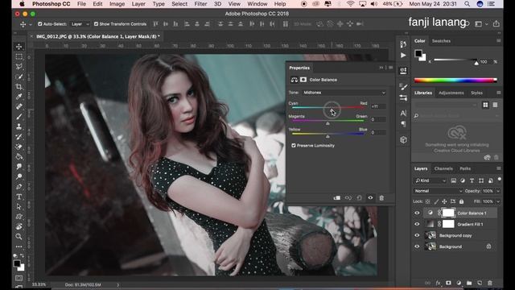This screenshot has height=290, width=515.
Task: Open the Properties panel options menu
Action: tap(390, 68)
